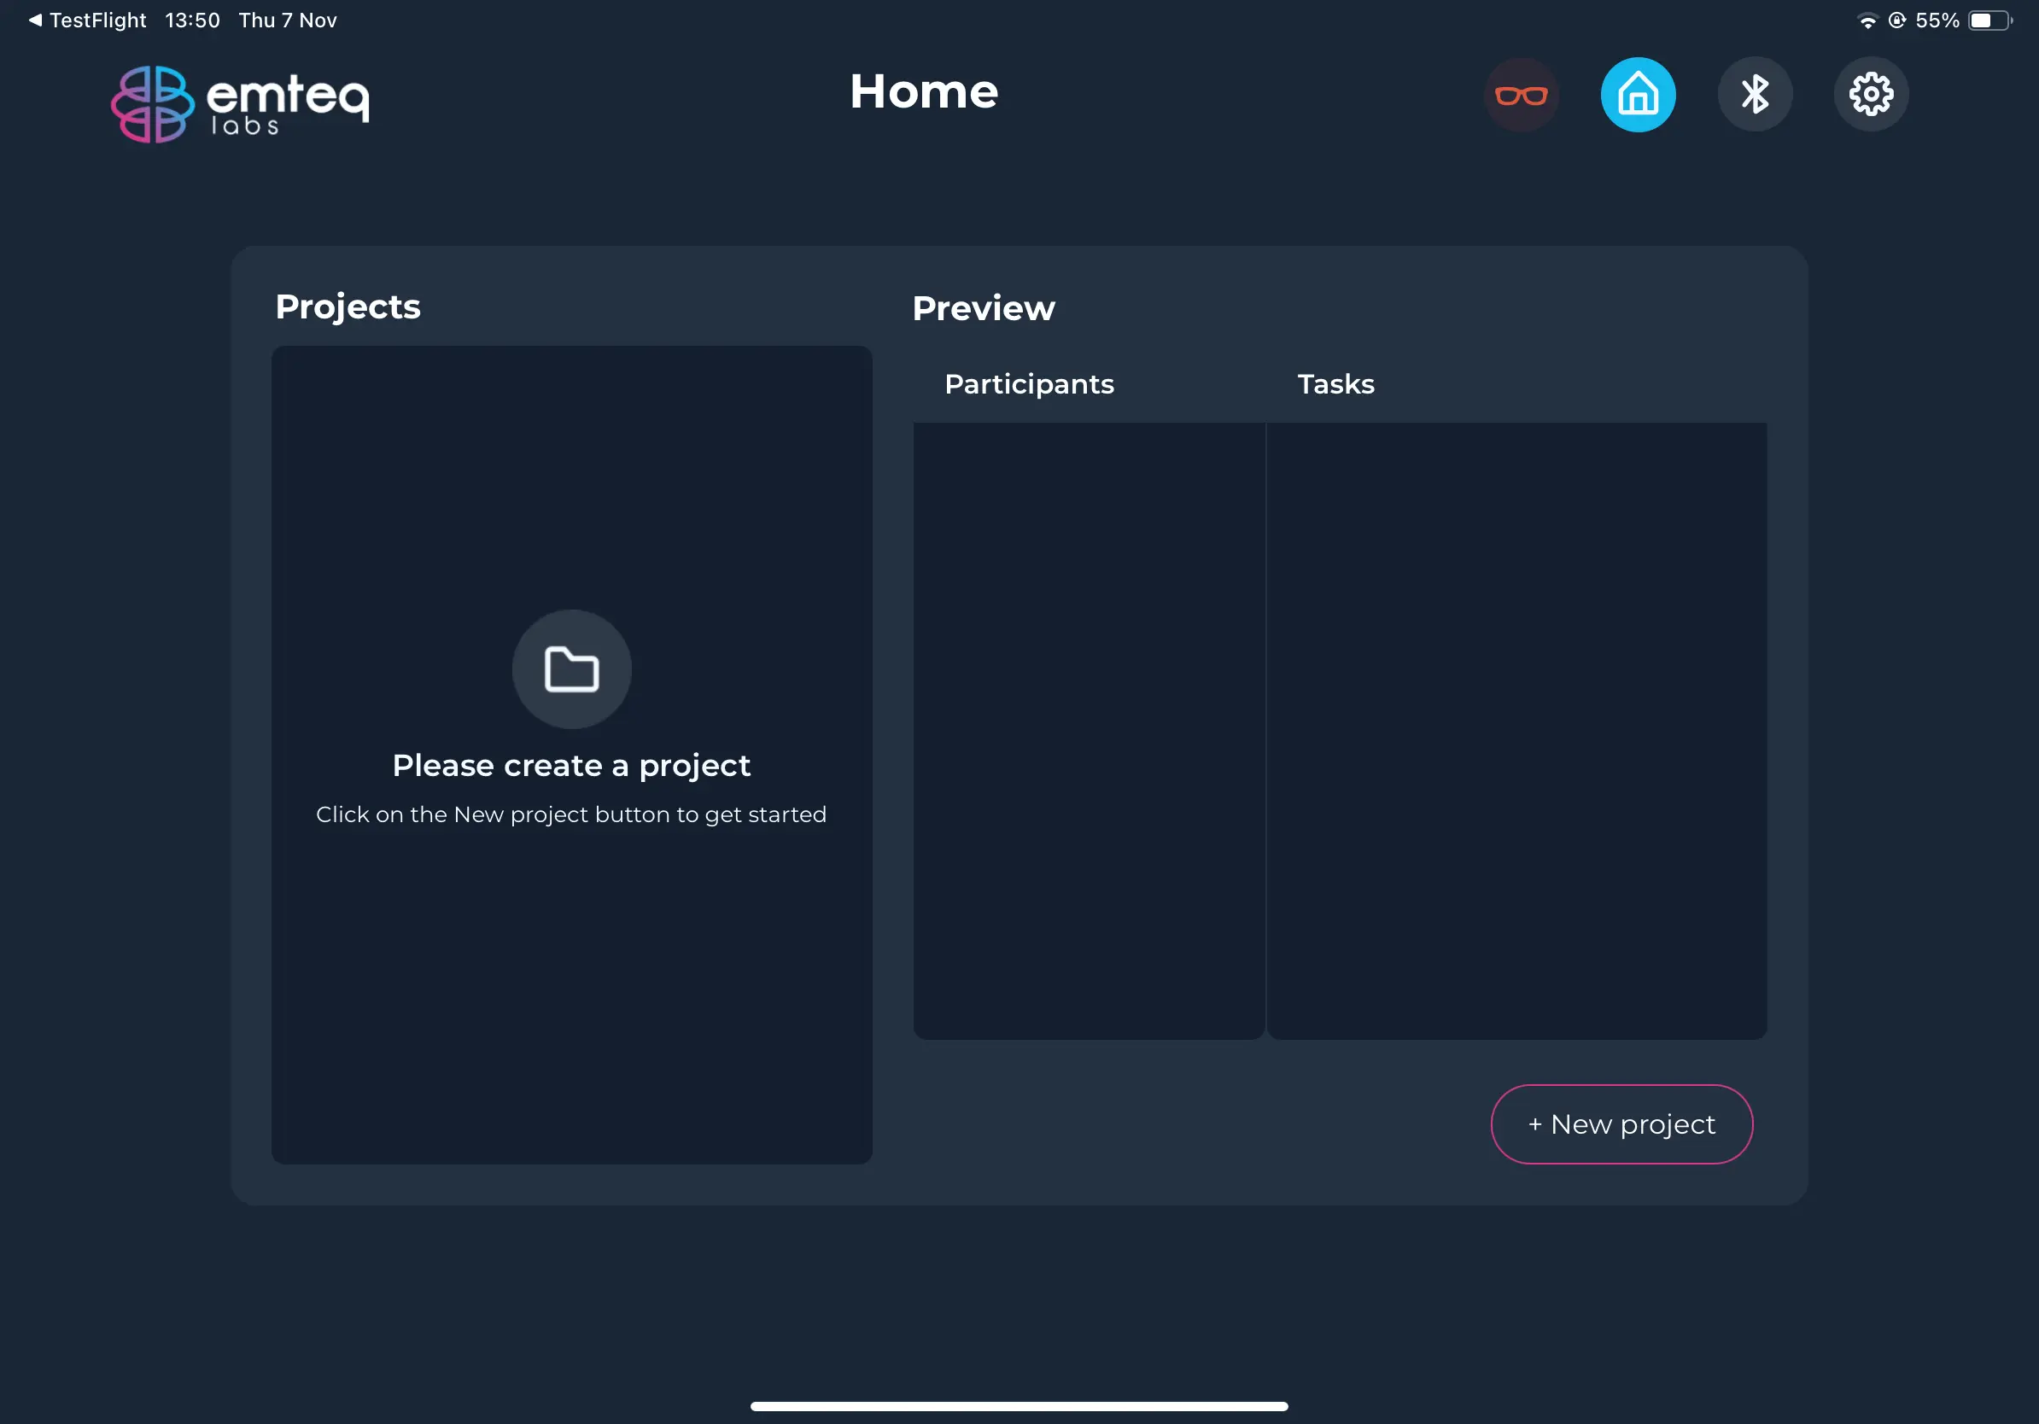
Task: Tap the iPad home indicator bar
Action: click(x=1019, y=1406)
